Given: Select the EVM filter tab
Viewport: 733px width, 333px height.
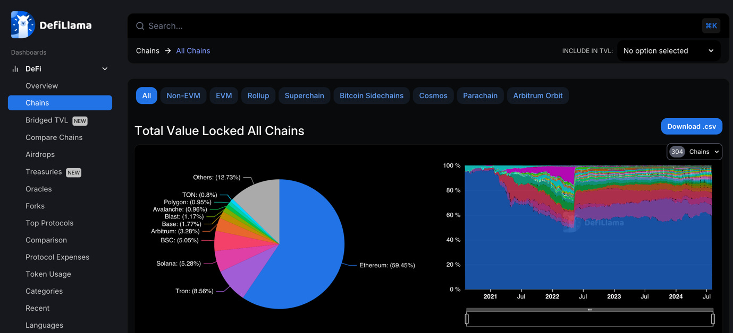Looking at the screenshot, I should (x=224, y=95).
